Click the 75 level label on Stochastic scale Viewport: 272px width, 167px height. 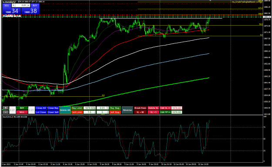264,127
